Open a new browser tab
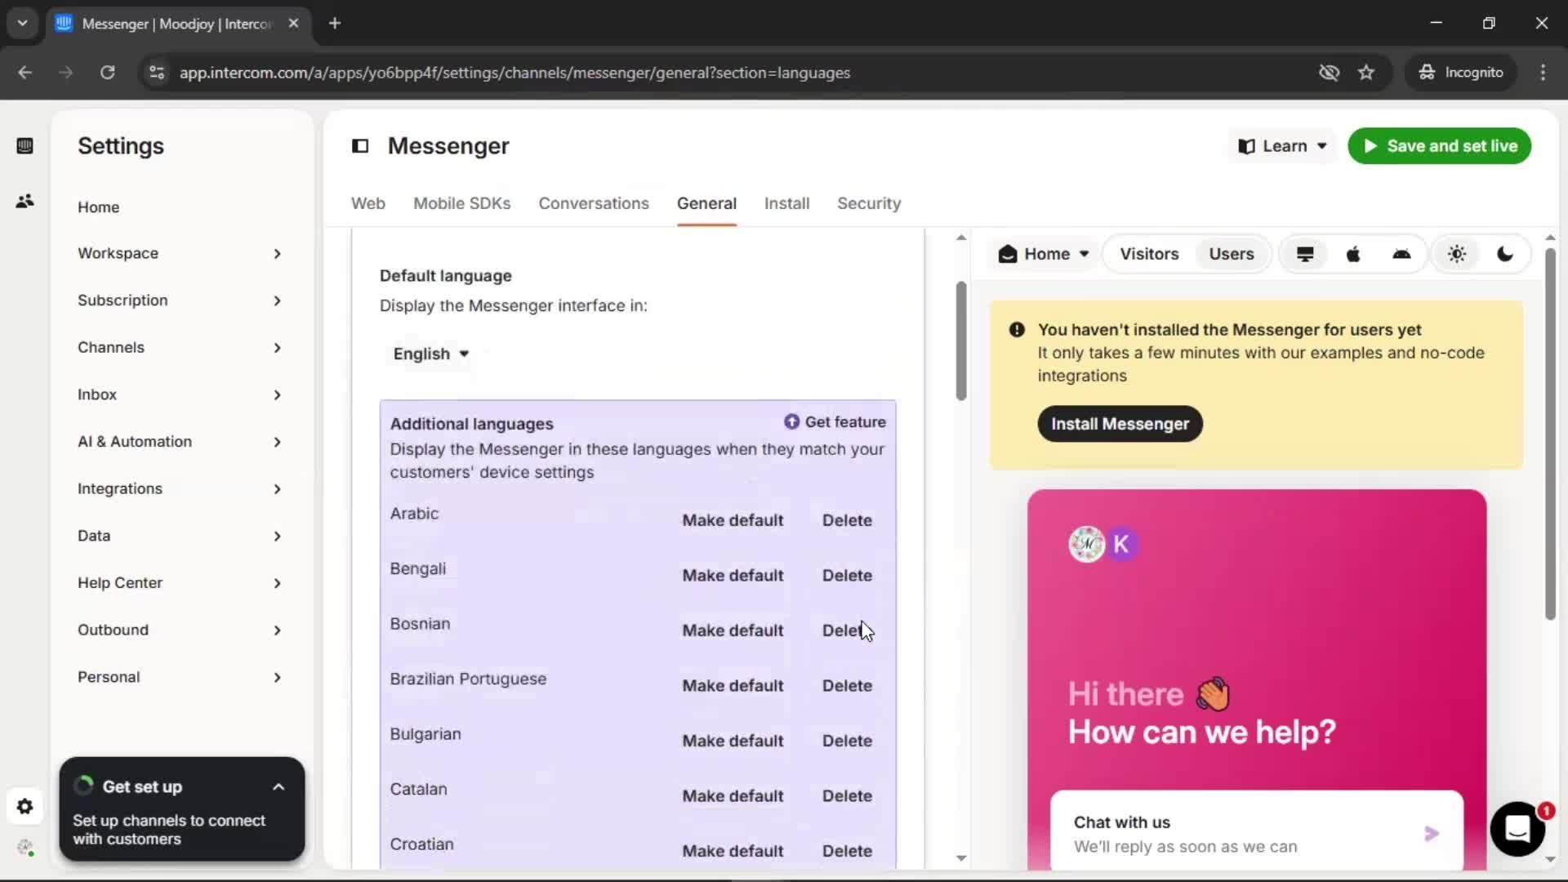Screen dimensions: 1568x882 point(335,24)
